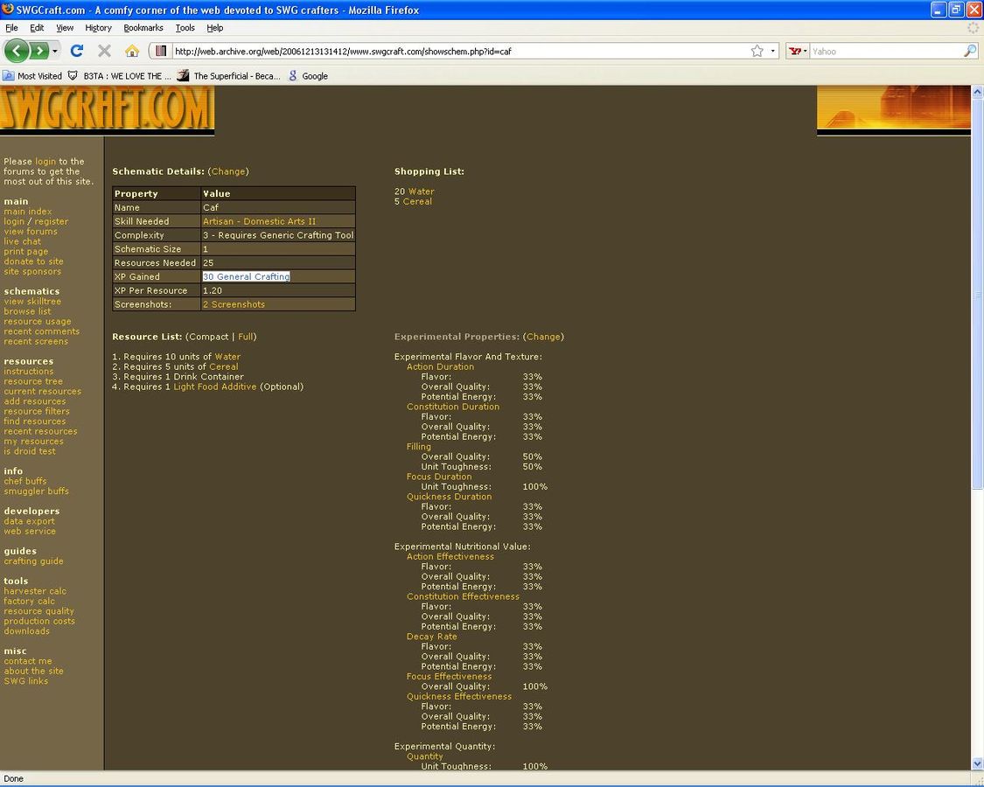Open the Tools menu
The width and height of the screenshot is (984, 787).
pos(185,28)
